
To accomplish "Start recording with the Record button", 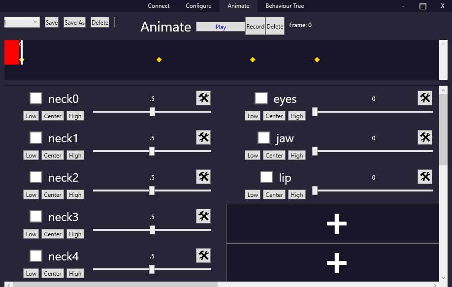I will coord(255,26).
